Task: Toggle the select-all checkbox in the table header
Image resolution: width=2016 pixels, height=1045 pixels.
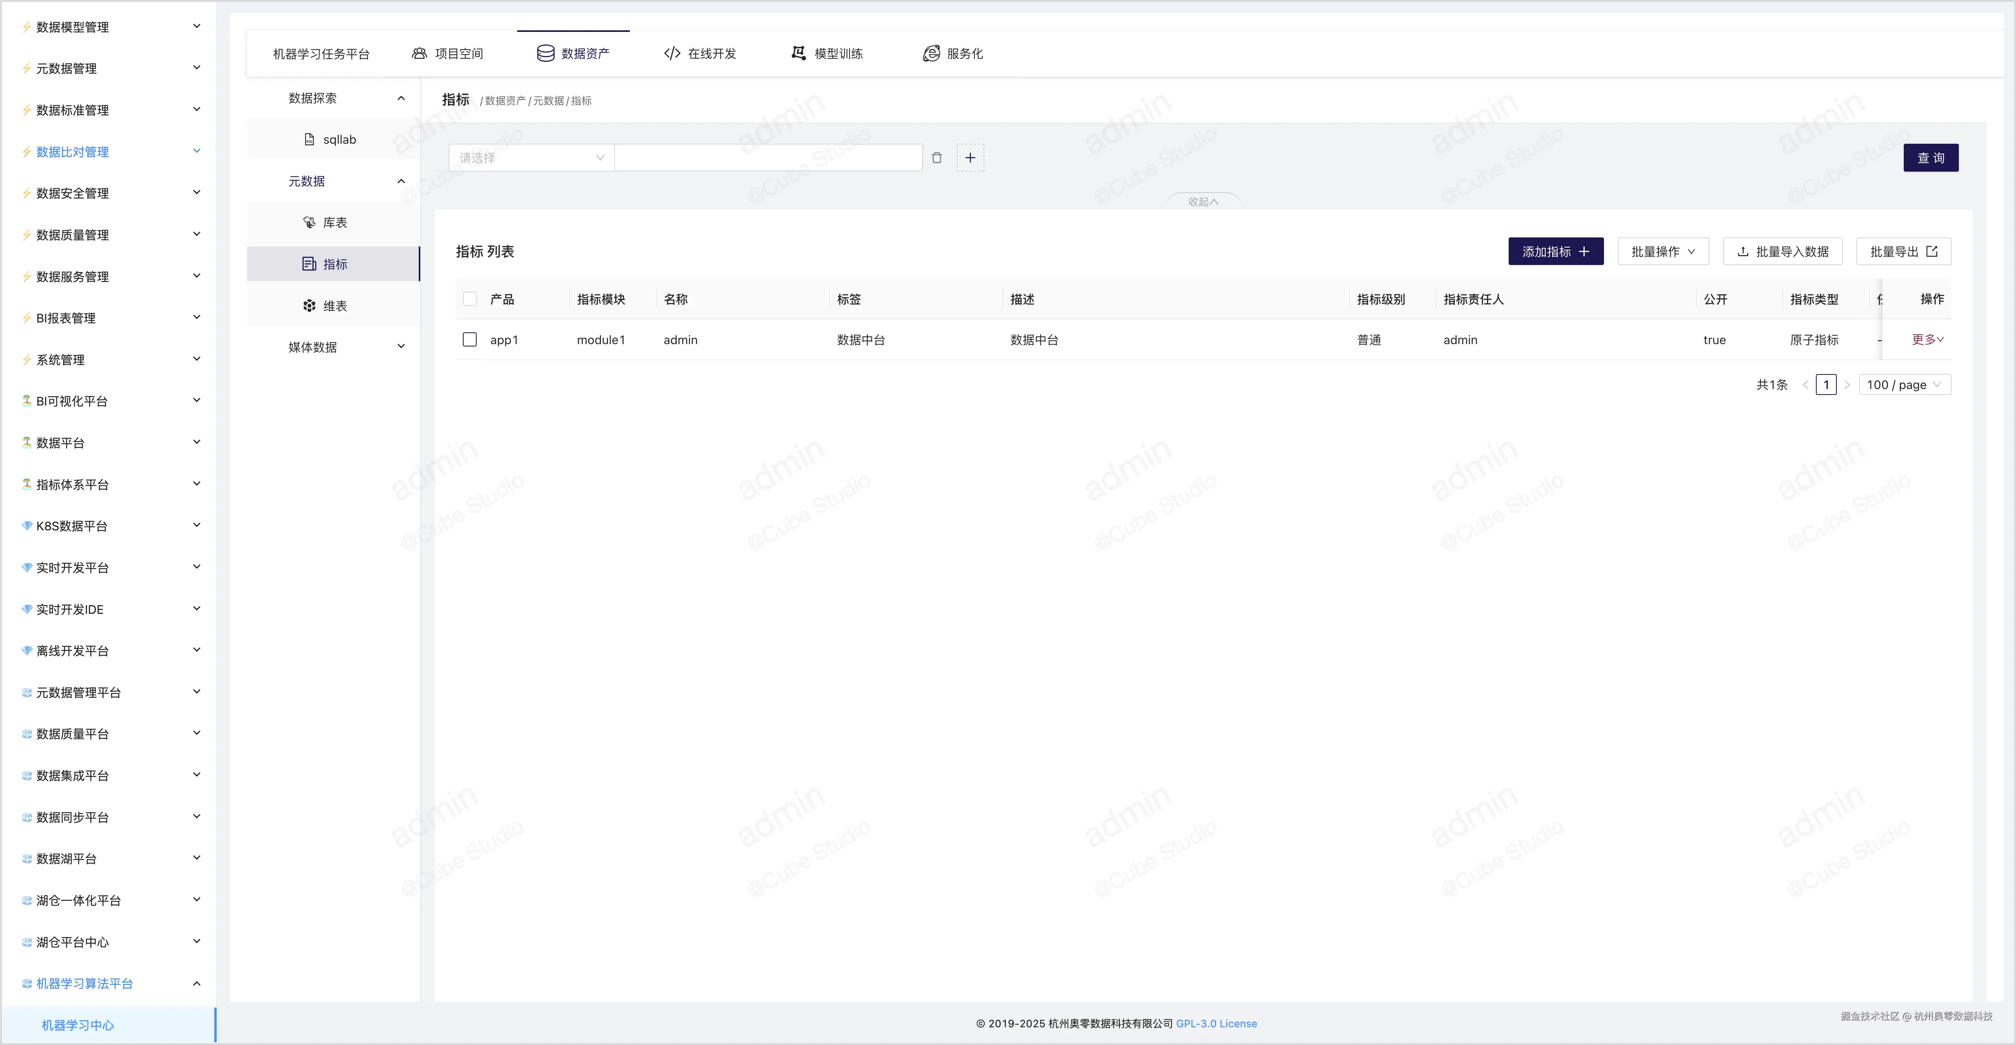Action: click(x=470, y=299)
